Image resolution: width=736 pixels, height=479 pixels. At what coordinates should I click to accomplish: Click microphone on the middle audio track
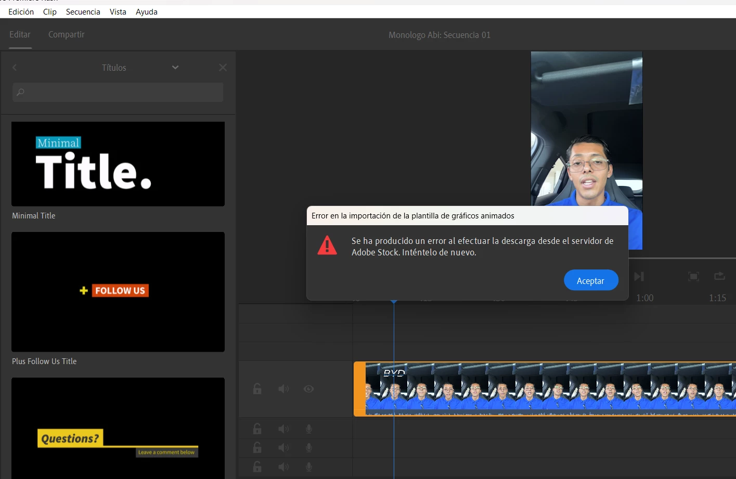pos(309,448)
